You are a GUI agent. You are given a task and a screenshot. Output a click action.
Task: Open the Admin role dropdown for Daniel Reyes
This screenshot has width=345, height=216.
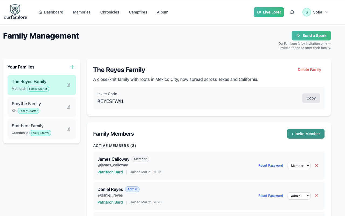[299, 196]
